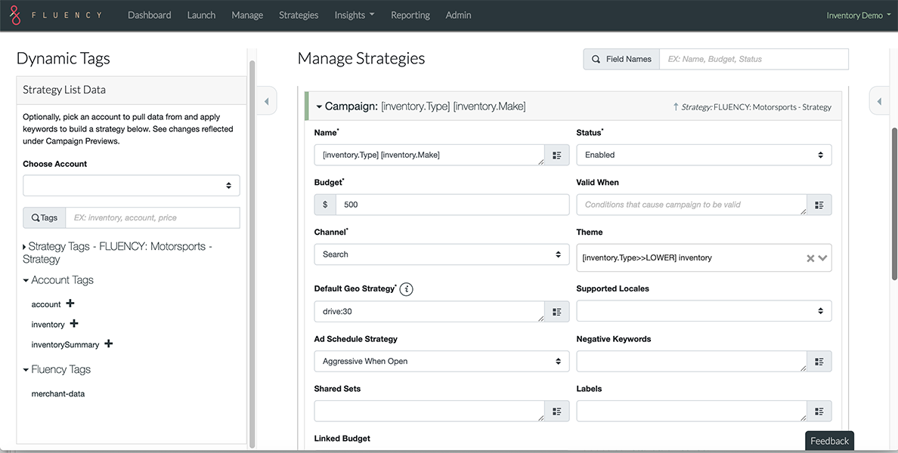Click the Fluency logo icon
The image size is (898, 453).
[x=15, y=15]
